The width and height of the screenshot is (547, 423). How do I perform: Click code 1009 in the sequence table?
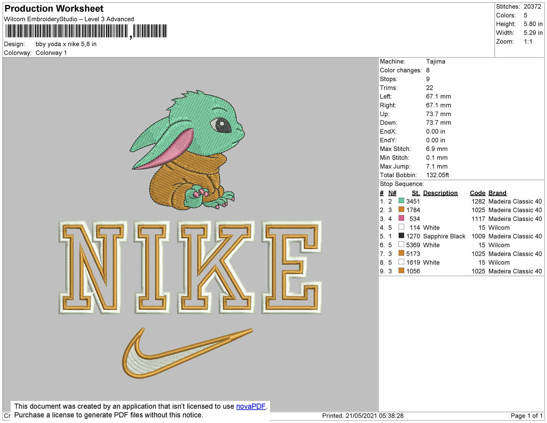(x=478, y=236)
